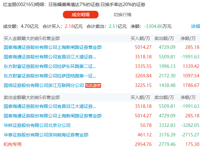Click the 3269.84 buy amount cell
The height and width of the screenshot is (151, 204).
(143, 76)
